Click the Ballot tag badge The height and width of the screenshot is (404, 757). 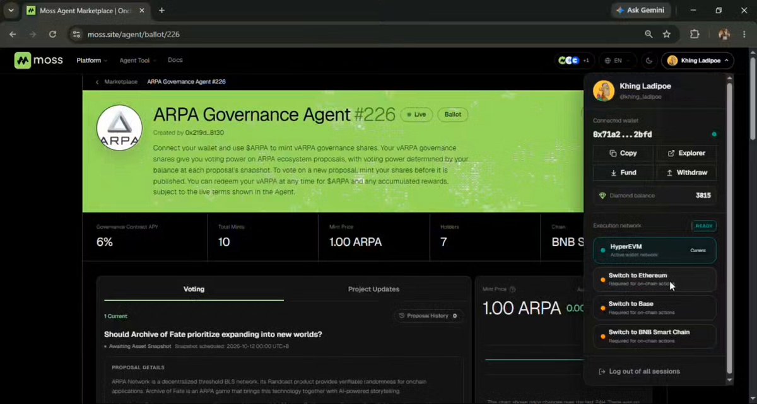coord(453,115)
